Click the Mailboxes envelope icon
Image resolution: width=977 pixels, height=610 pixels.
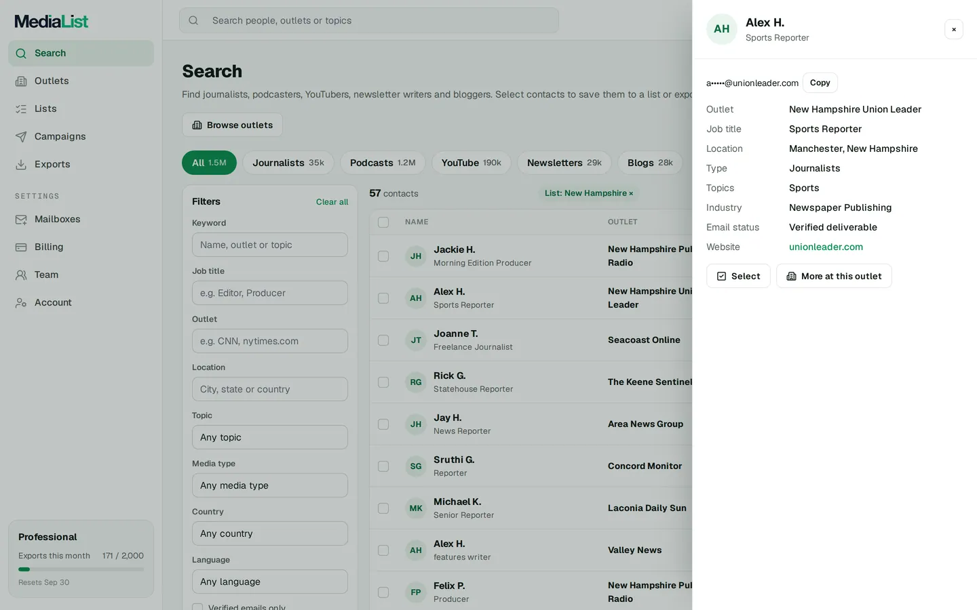coord(21,220)
